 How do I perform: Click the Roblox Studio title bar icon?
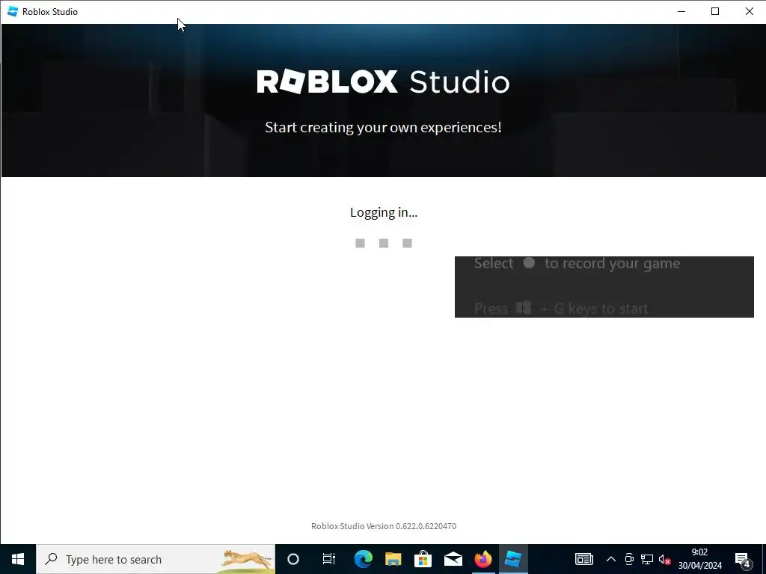[x=13, y=11]
